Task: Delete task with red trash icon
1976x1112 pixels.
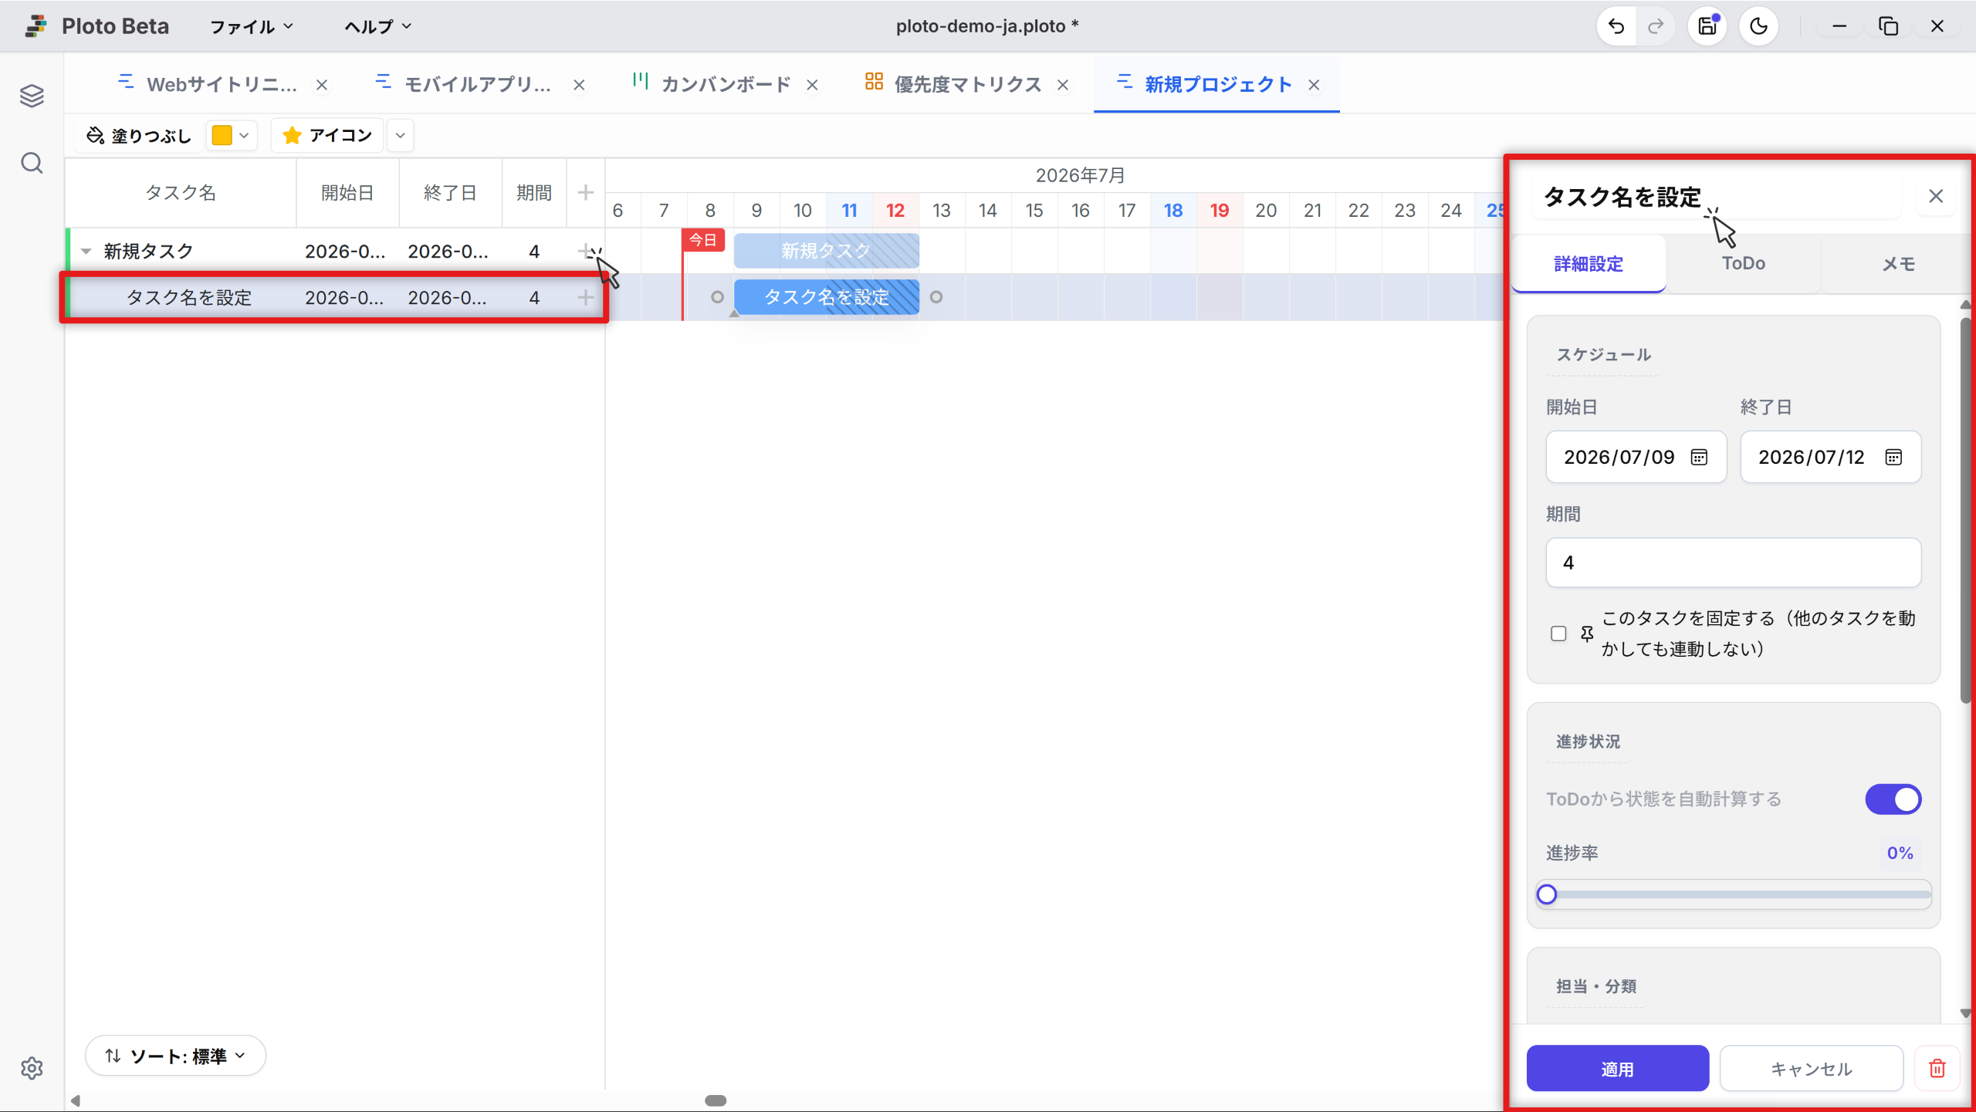Action: (x=1937, y=1069)
